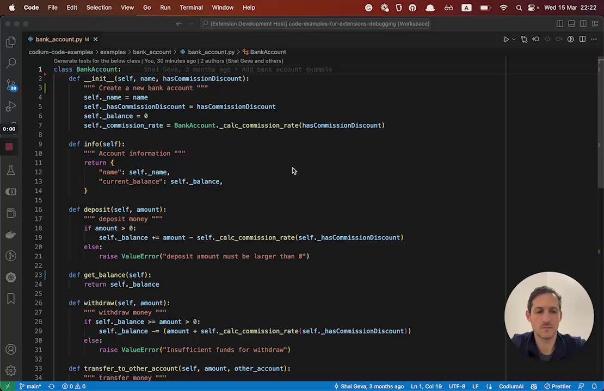Go to previous change in editor toolbar
The image size is (604, 391).
[536, 39]
